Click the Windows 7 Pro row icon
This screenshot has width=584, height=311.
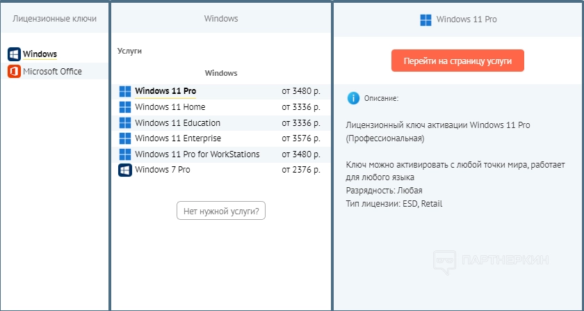pyautogui.click(x=125, y=170)
